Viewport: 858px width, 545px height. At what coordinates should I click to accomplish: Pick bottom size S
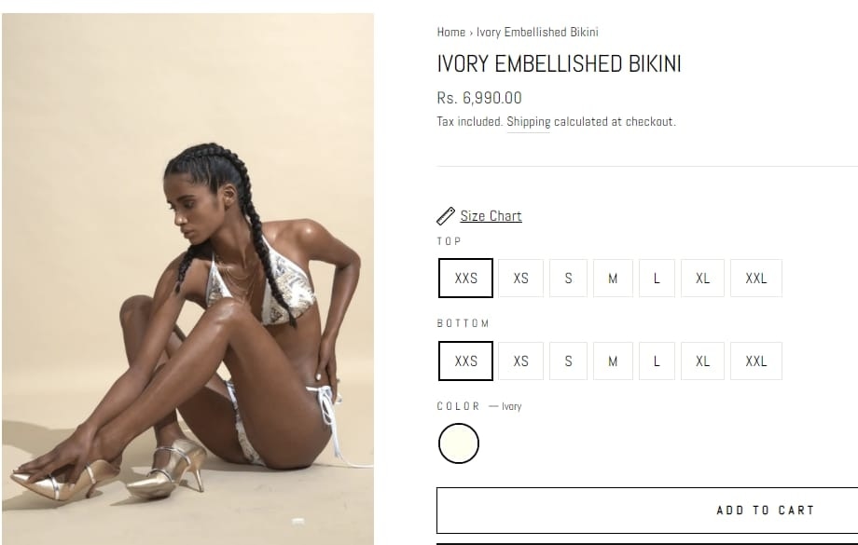pyautogui.click(x=569, y=361)
